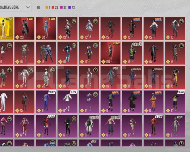Select the X-SUIT card in the second row

(x=110, y=53)
